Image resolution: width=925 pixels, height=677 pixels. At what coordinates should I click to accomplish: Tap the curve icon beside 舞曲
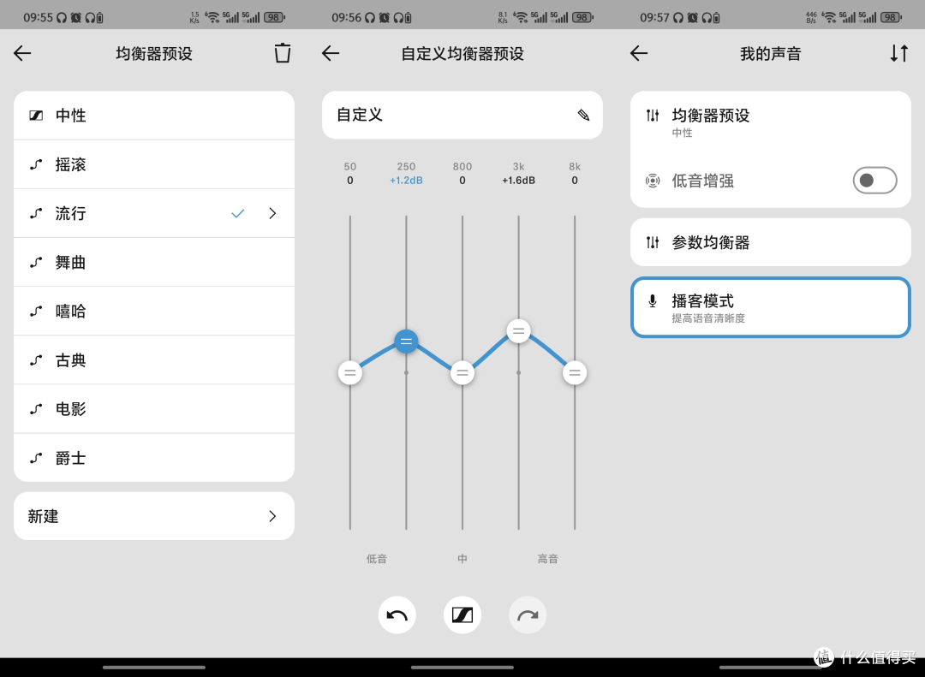point(36,263)
